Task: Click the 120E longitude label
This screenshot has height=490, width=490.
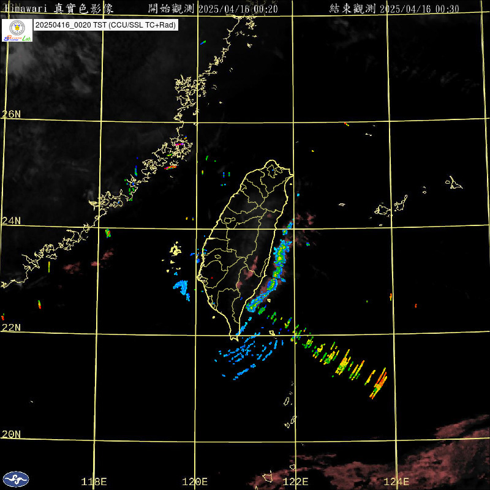Action: coord(195,481)
